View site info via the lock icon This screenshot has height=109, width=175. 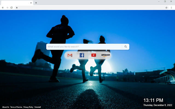17,8
